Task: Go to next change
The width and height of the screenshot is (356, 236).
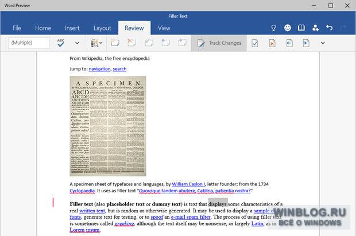Action: pyautogui.click(x=306, y=43)
